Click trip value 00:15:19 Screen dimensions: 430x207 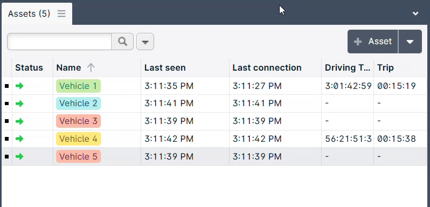397,86
